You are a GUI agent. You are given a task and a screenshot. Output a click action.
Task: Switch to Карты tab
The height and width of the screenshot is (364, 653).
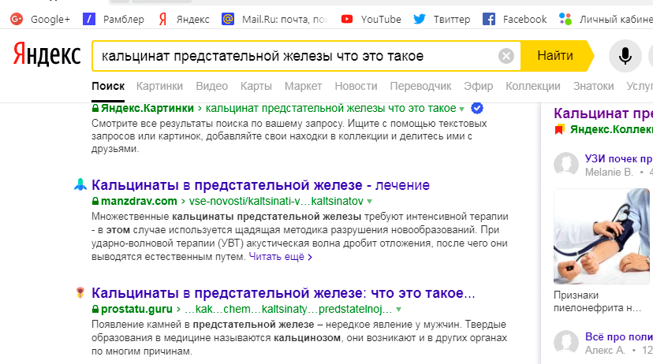[x=256, y=86]
